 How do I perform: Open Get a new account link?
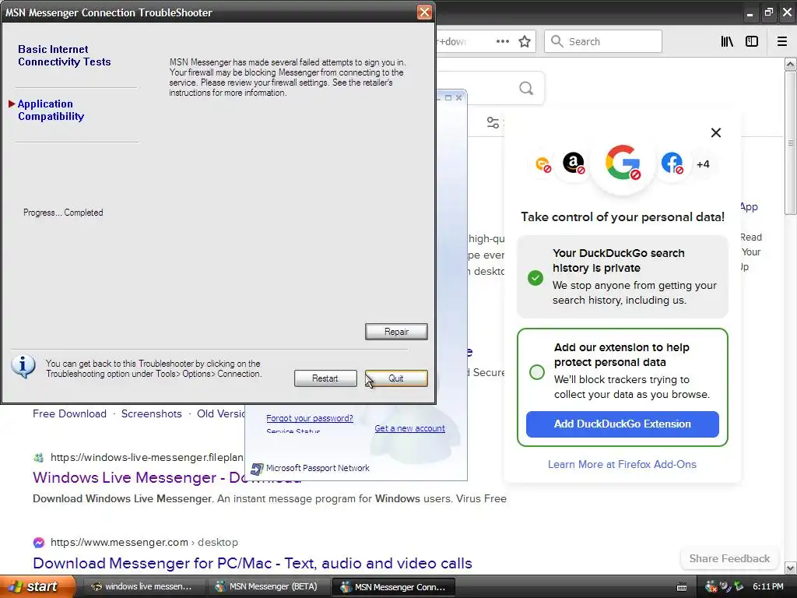point(409,428)
